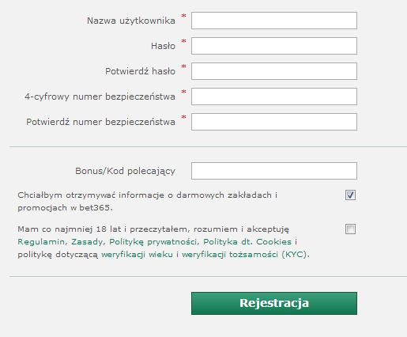Tick the 18 lat acceptance checkbox
This screenshot has height=337, width=407.
pos(350,229)
